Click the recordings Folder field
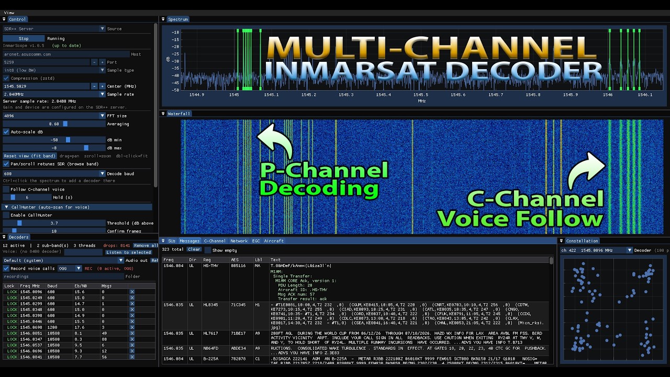Viewport: 670px width, 377px height. 63,276
